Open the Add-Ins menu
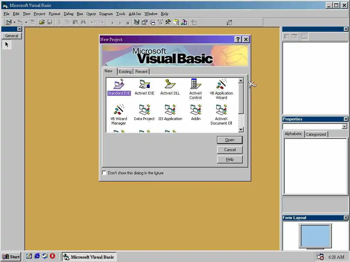 (x=135, y=14)
